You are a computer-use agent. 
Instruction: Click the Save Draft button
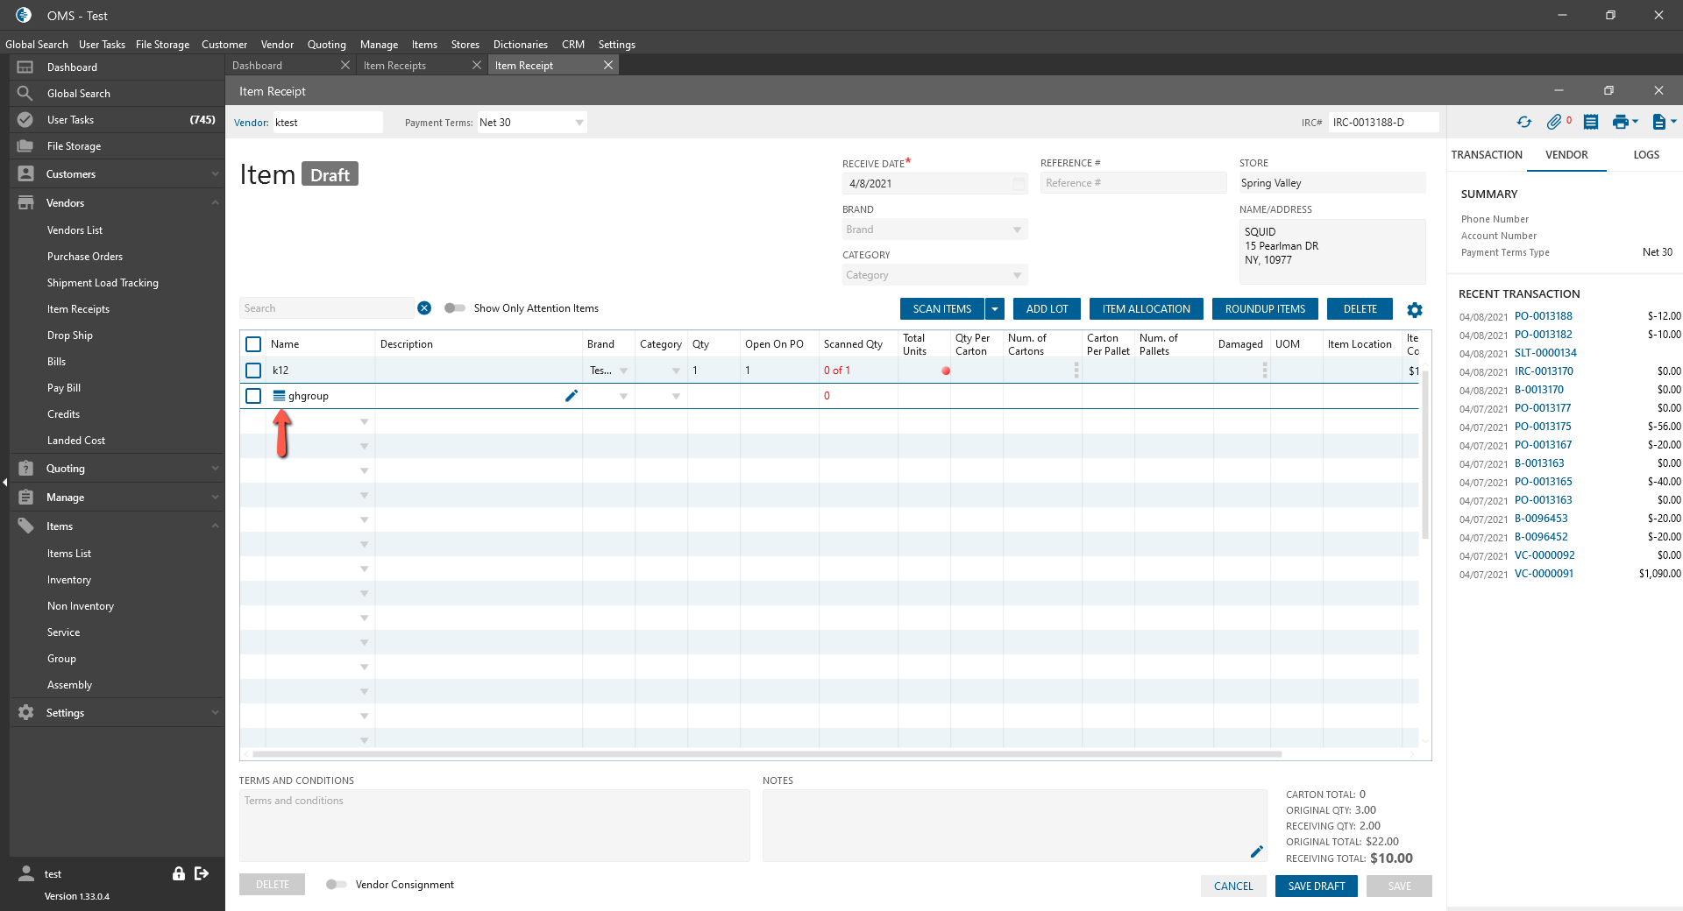1316,886
